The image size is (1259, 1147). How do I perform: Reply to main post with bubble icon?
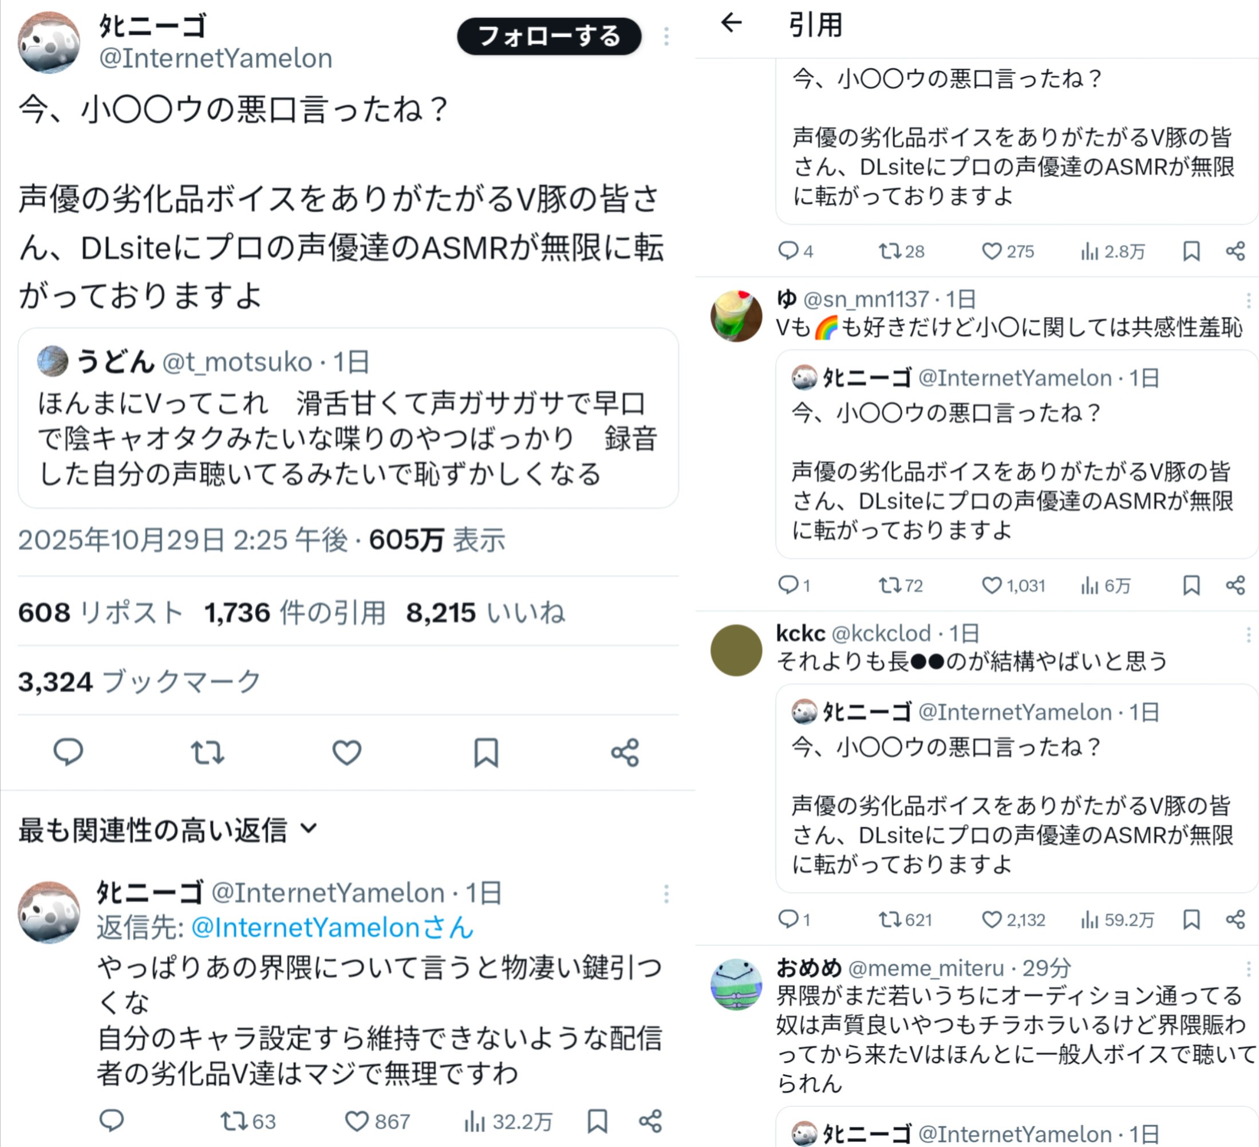[x=68, y=752]
